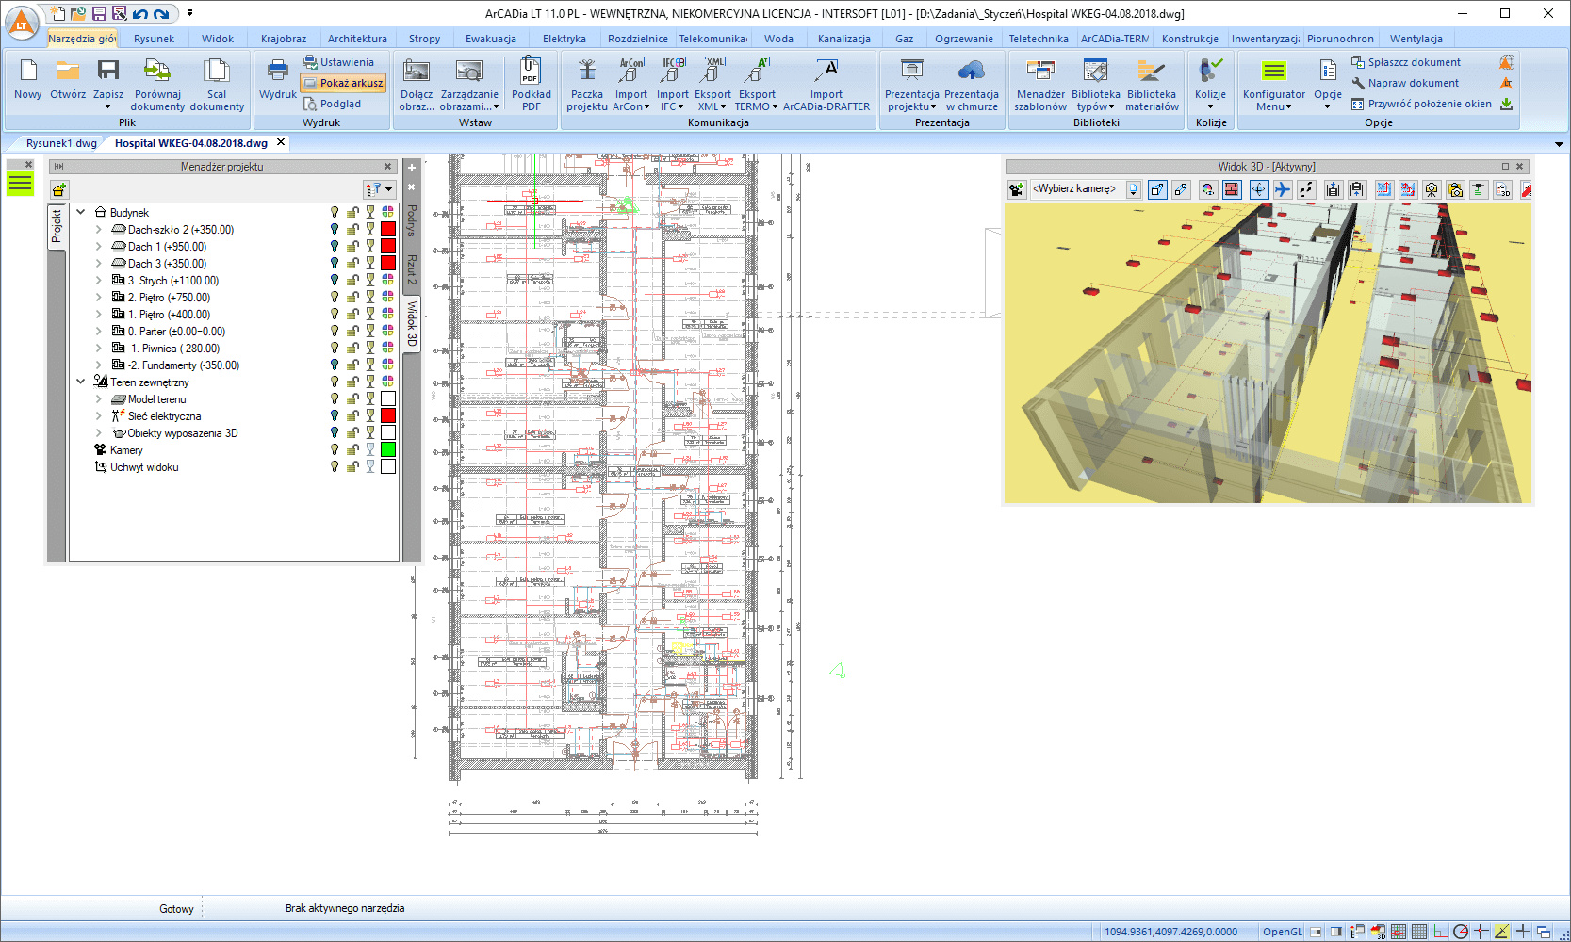Click the 3D options checklist icon in Widok 3D

click(x=1502, y=189)
